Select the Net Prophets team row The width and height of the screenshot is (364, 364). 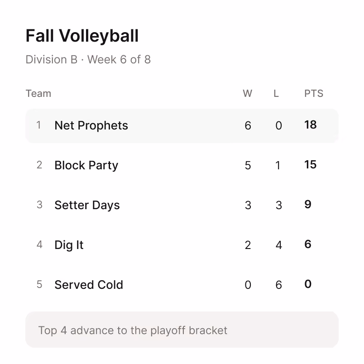(182, 125)
